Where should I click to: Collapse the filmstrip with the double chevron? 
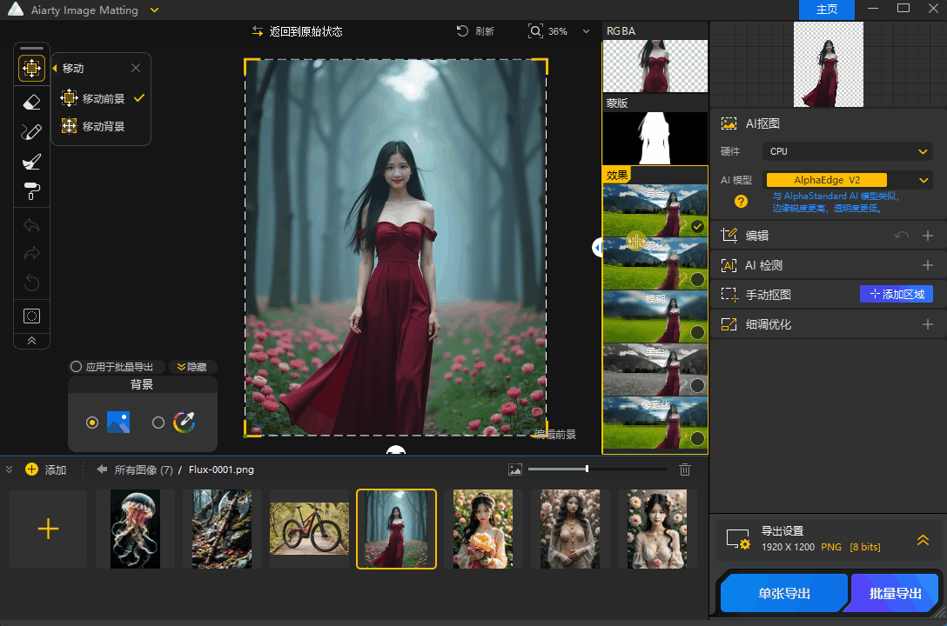pyautogui.click(x=9, y=469)
